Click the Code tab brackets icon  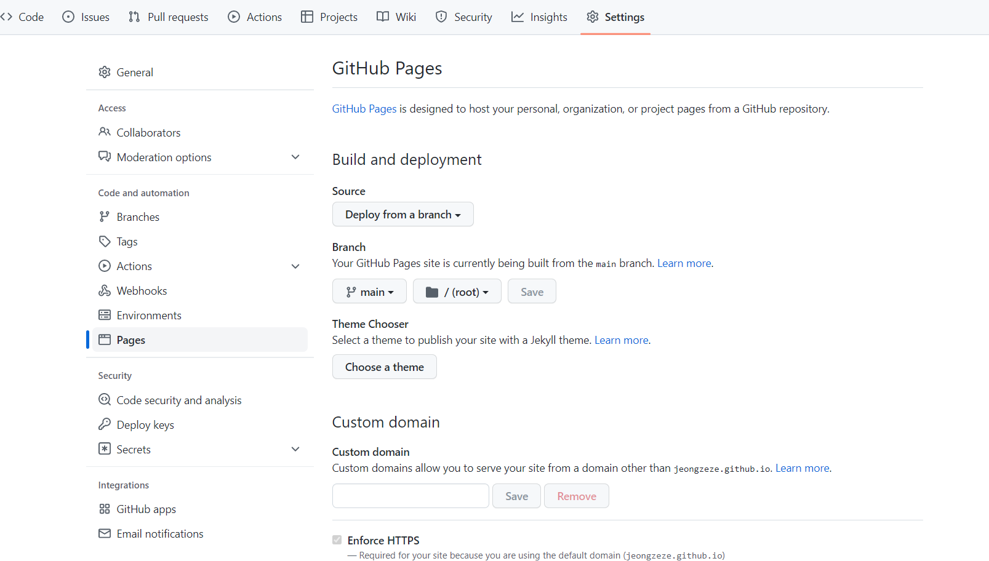click(x=6, y=17)
